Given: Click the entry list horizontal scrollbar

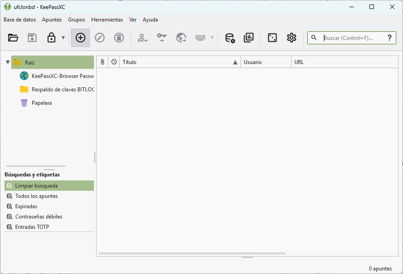Looking at the screenshot, I should point(192,253).
